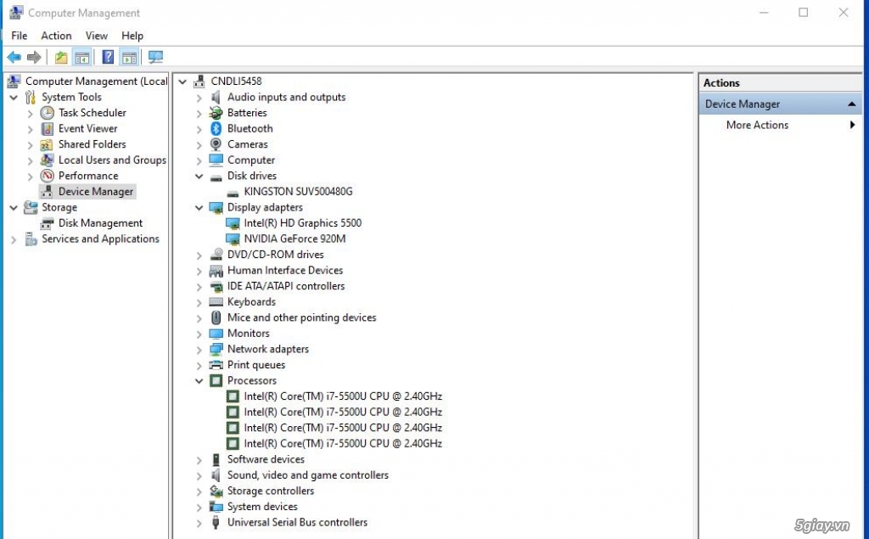
Task: Select the Computer category label
Action: (x=251, y=160)
